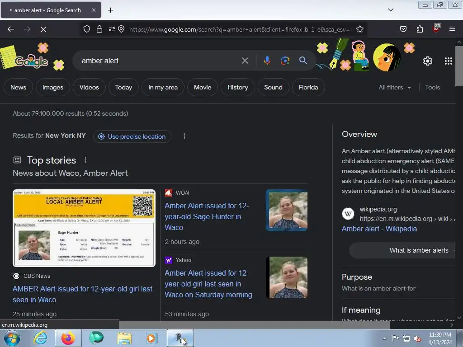Image resolution: width=463 pixels, height=347 pixels.
Task: Open site permissions icon in address bar
Action: click(112, 29)
